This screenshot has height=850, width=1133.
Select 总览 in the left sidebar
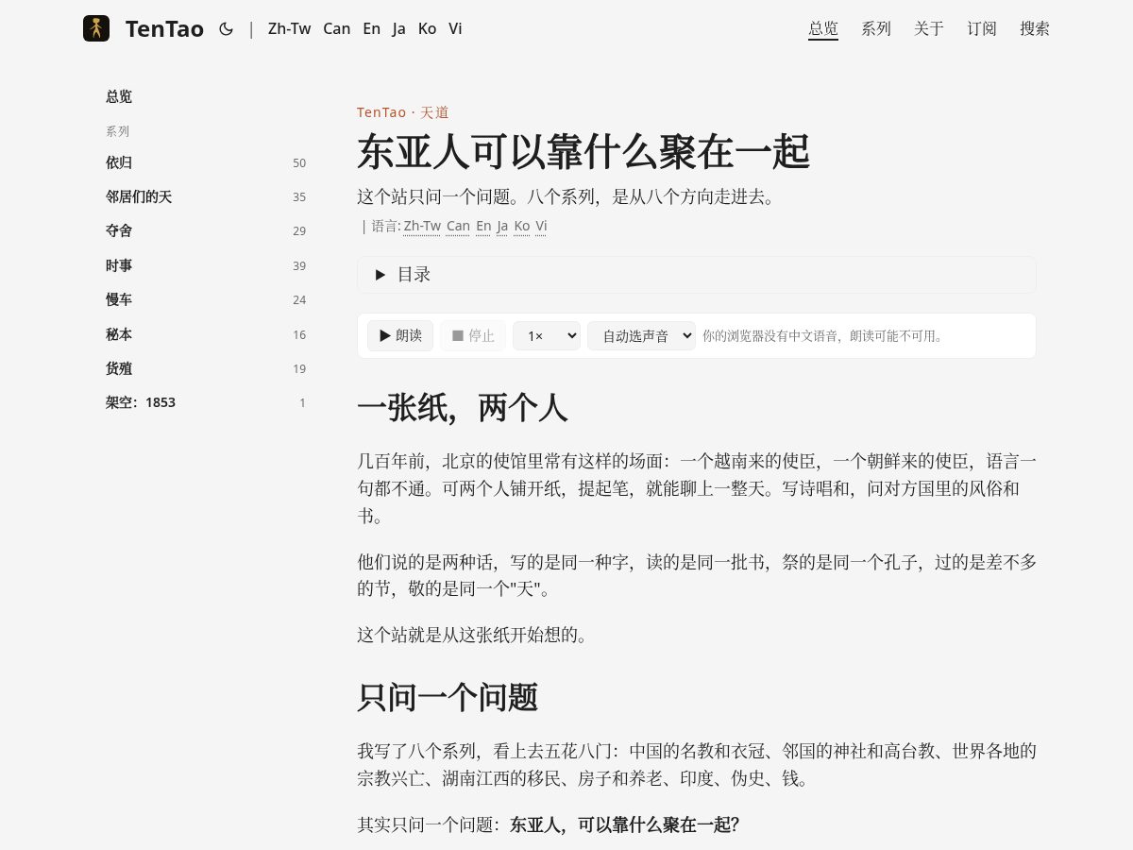(119, 96)
